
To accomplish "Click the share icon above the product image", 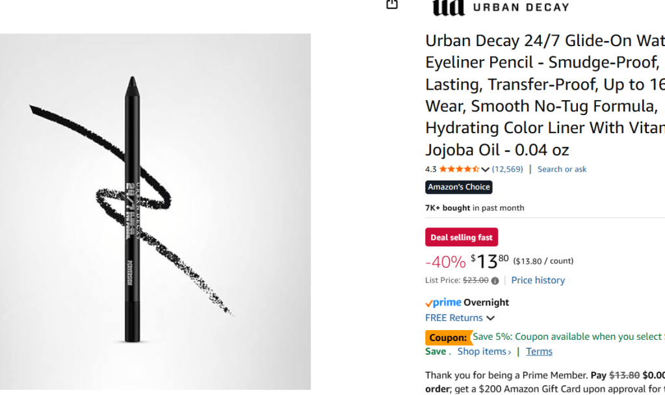I will tap(392, 5).
